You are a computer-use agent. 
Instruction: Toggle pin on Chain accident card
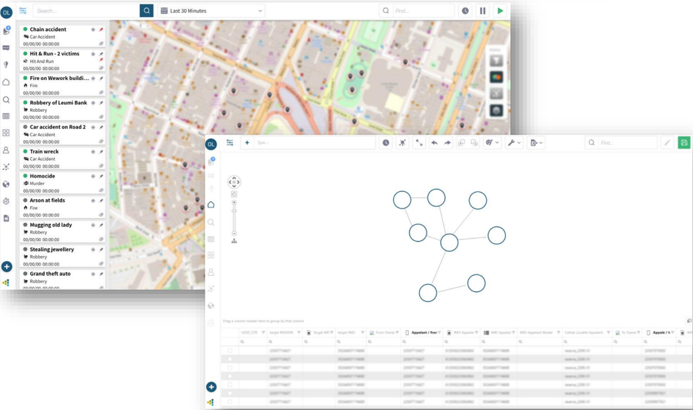pyautogui.click(x=101, y=29)
